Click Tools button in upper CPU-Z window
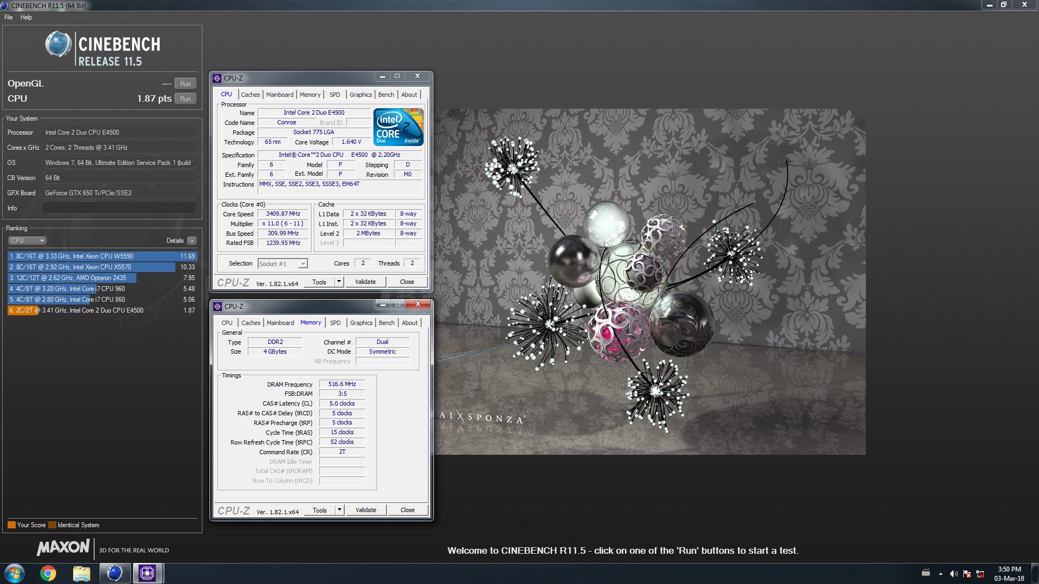The width and height of the screenshot is (1039, 584). pos(319,282)
